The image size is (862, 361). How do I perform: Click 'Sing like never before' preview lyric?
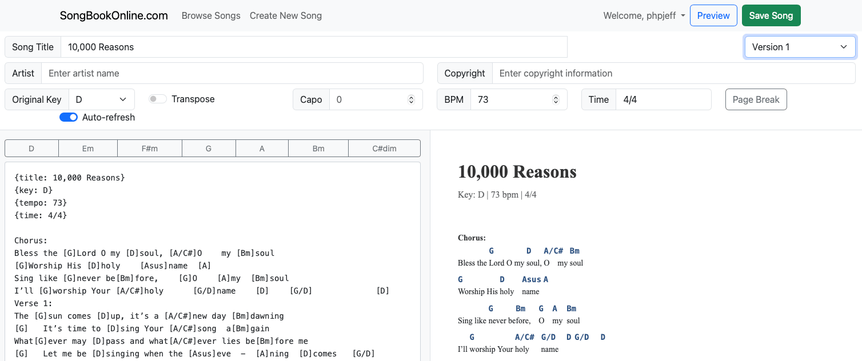pyautogui.click(x=494, y=320)
